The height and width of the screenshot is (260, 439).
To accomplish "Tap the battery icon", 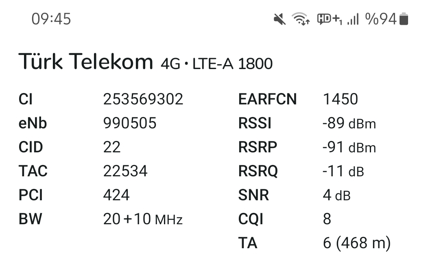I will point(404,19).
